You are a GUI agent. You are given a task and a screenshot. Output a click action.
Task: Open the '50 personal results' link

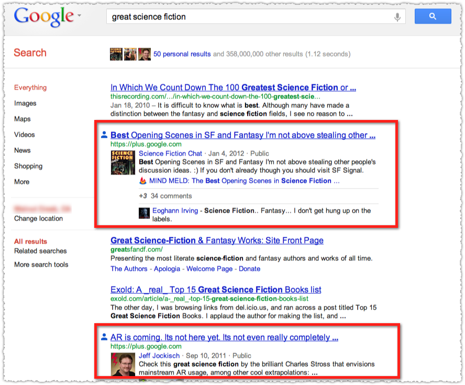point(182,54)
